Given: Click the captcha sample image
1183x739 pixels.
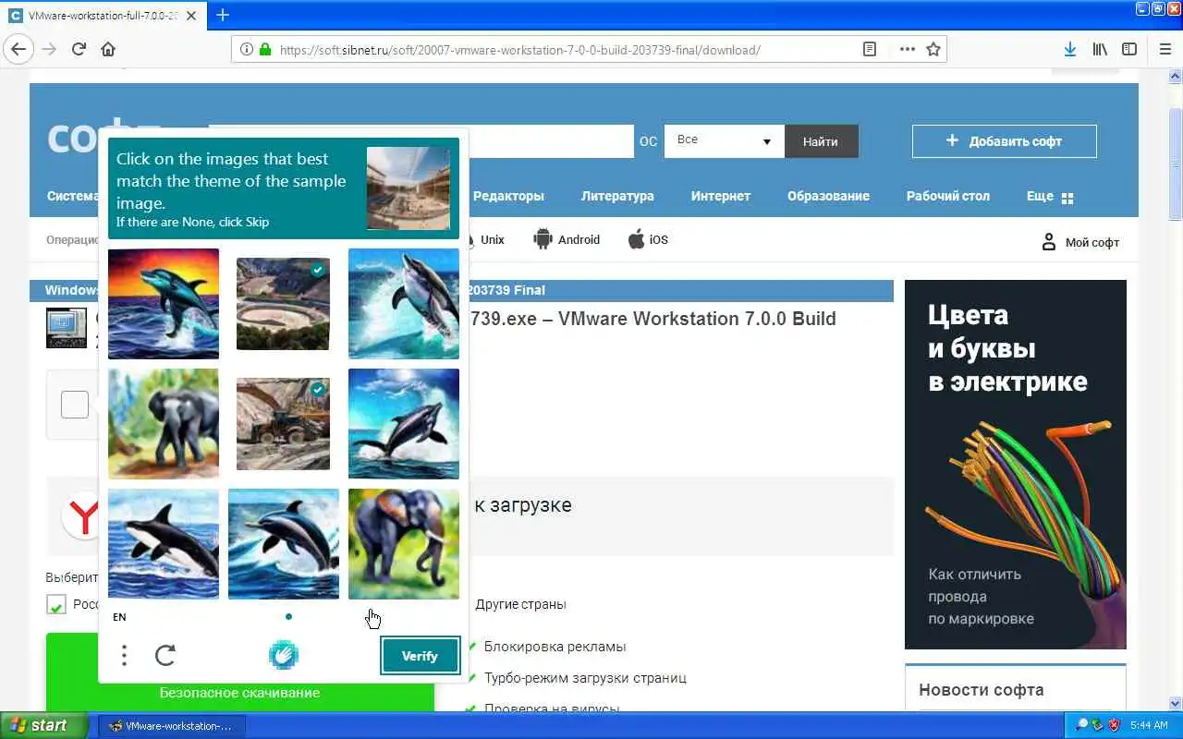Looking at the screenshot, I should pos(408,188).
